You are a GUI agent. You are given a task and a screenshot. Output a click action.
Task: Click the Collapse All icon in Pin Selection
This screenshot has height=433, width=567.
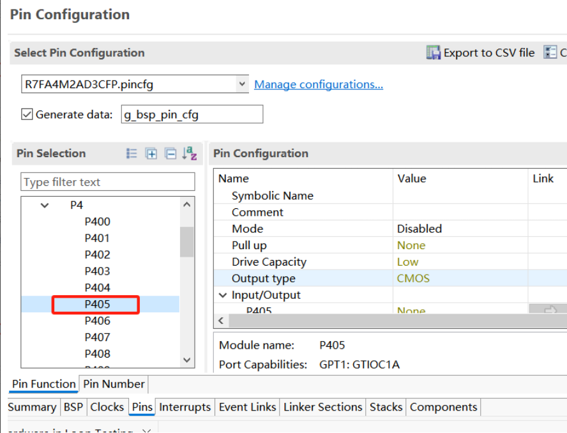[x=170, y=153]
